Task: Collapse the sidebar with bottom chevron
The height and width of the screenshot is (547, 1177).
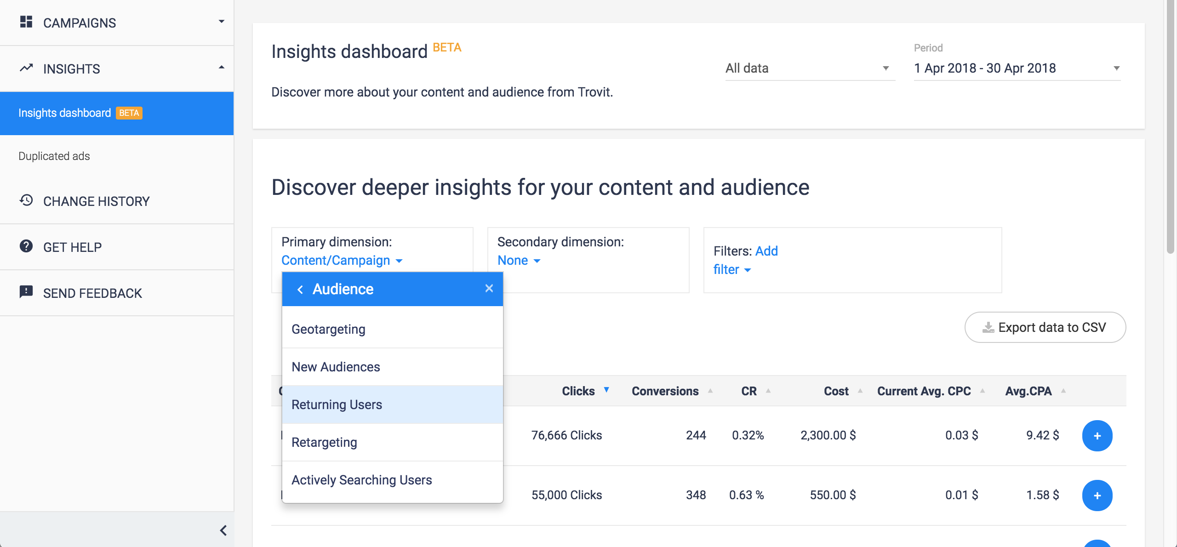Action: click(223, 530)
